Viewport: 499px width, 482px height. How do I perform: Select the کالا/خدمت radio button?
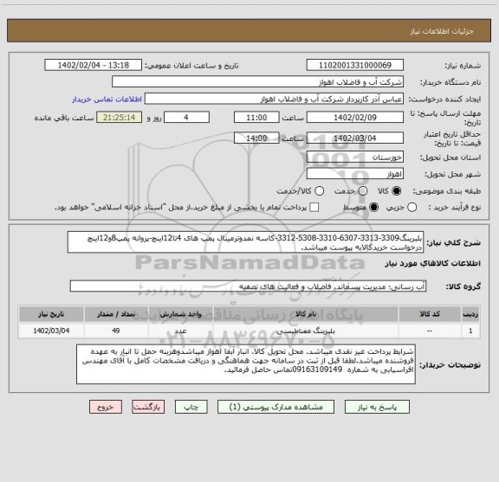click(x=319, y=191)
